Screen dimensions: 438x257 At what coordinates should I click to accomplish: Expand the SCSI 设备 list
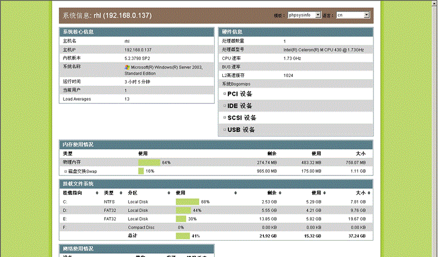pyautogui.click(x=242, y=118)
